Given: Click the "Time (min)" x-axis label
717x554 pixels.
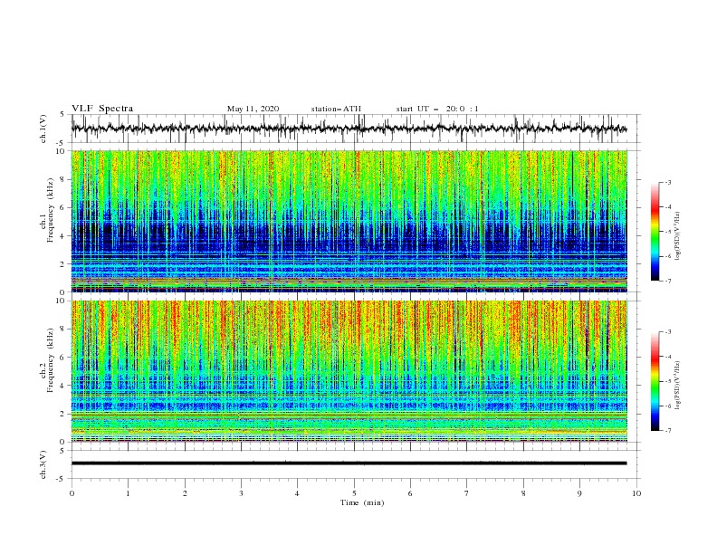Looking at the screenshot, I should pyautogui.click(x=362, y=502).
